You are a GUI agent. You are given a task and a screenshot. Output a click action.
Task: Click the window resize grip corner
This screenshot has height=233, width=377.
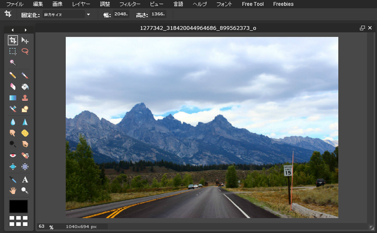pyautogui.click(x=372, y=227)
